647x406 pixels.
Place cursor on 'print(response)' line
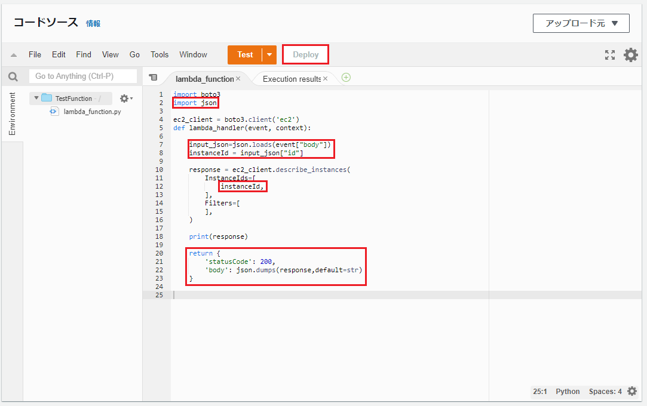click(x=218, y=236)
